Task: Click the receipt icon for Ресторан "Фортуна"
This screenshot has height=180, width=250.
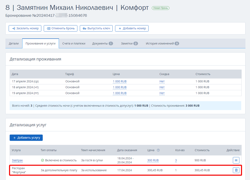Action: 236,170
